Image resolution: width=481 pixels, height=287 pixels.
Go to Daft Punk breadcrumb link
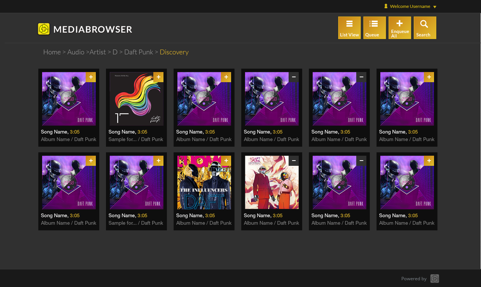click(138, 52)
